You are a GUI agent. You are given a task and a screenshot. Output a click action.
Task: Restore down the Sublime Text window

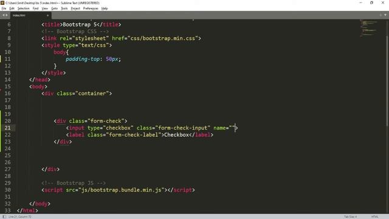point(371,2)
